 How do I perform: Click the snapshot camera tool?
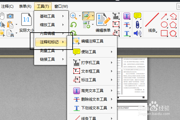[x=10, y=16]
